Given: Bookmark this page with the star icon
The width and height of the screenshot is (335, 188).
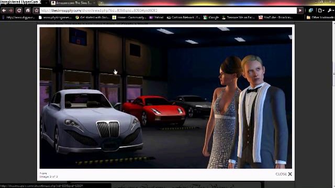Looking at the screenshot, I should [x=36, y=10].
